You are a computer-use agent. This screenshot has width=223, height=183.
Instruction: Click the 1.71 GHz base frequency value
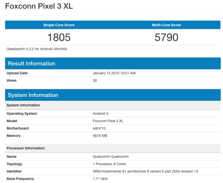coord(100,179)
